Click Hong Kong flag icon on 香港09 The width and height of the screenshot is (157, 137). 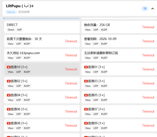[x=86, y=123]
